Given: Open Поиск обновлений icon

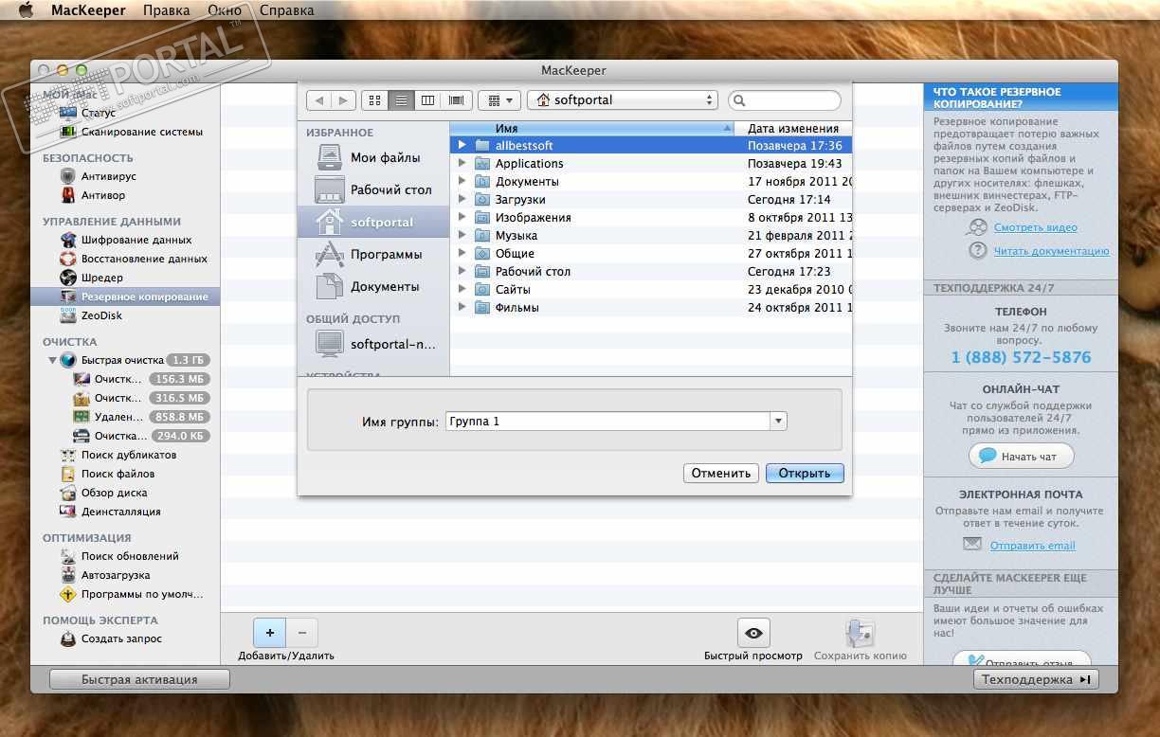Looking at the screenshot, I should (x=68, y=556).
